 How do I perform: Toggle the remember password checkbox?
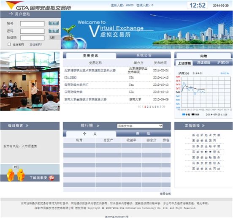pos(9,44)
